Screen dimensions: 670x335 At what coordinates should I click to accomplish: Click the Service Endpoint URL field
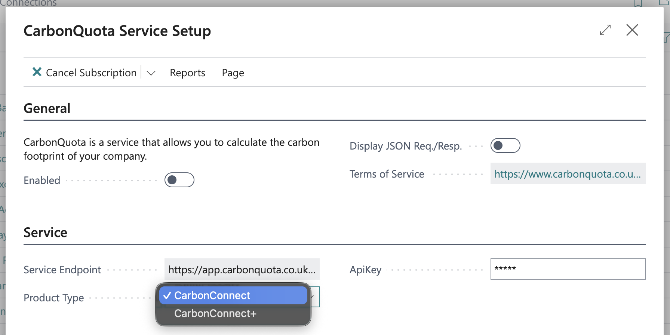point(242,269)
